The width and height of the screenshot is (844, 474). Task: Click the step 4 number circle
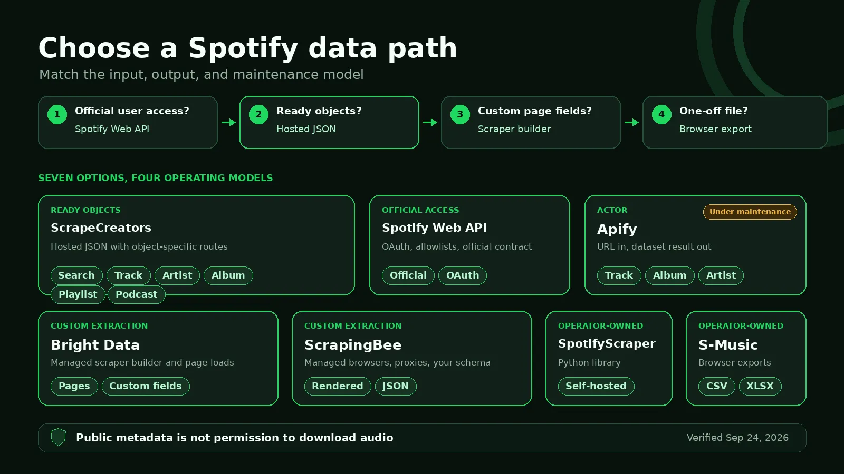661,114
